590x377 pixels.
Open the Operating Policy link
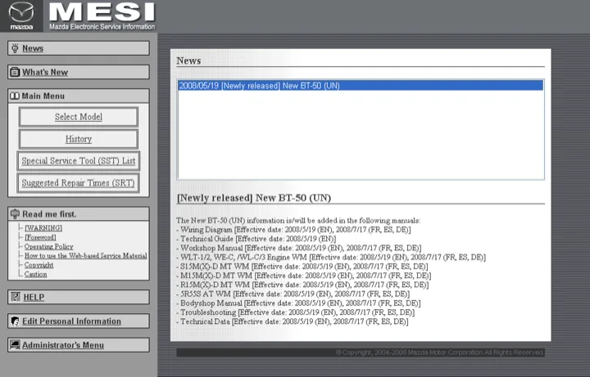pyautogui.click(x=49, y=246)
